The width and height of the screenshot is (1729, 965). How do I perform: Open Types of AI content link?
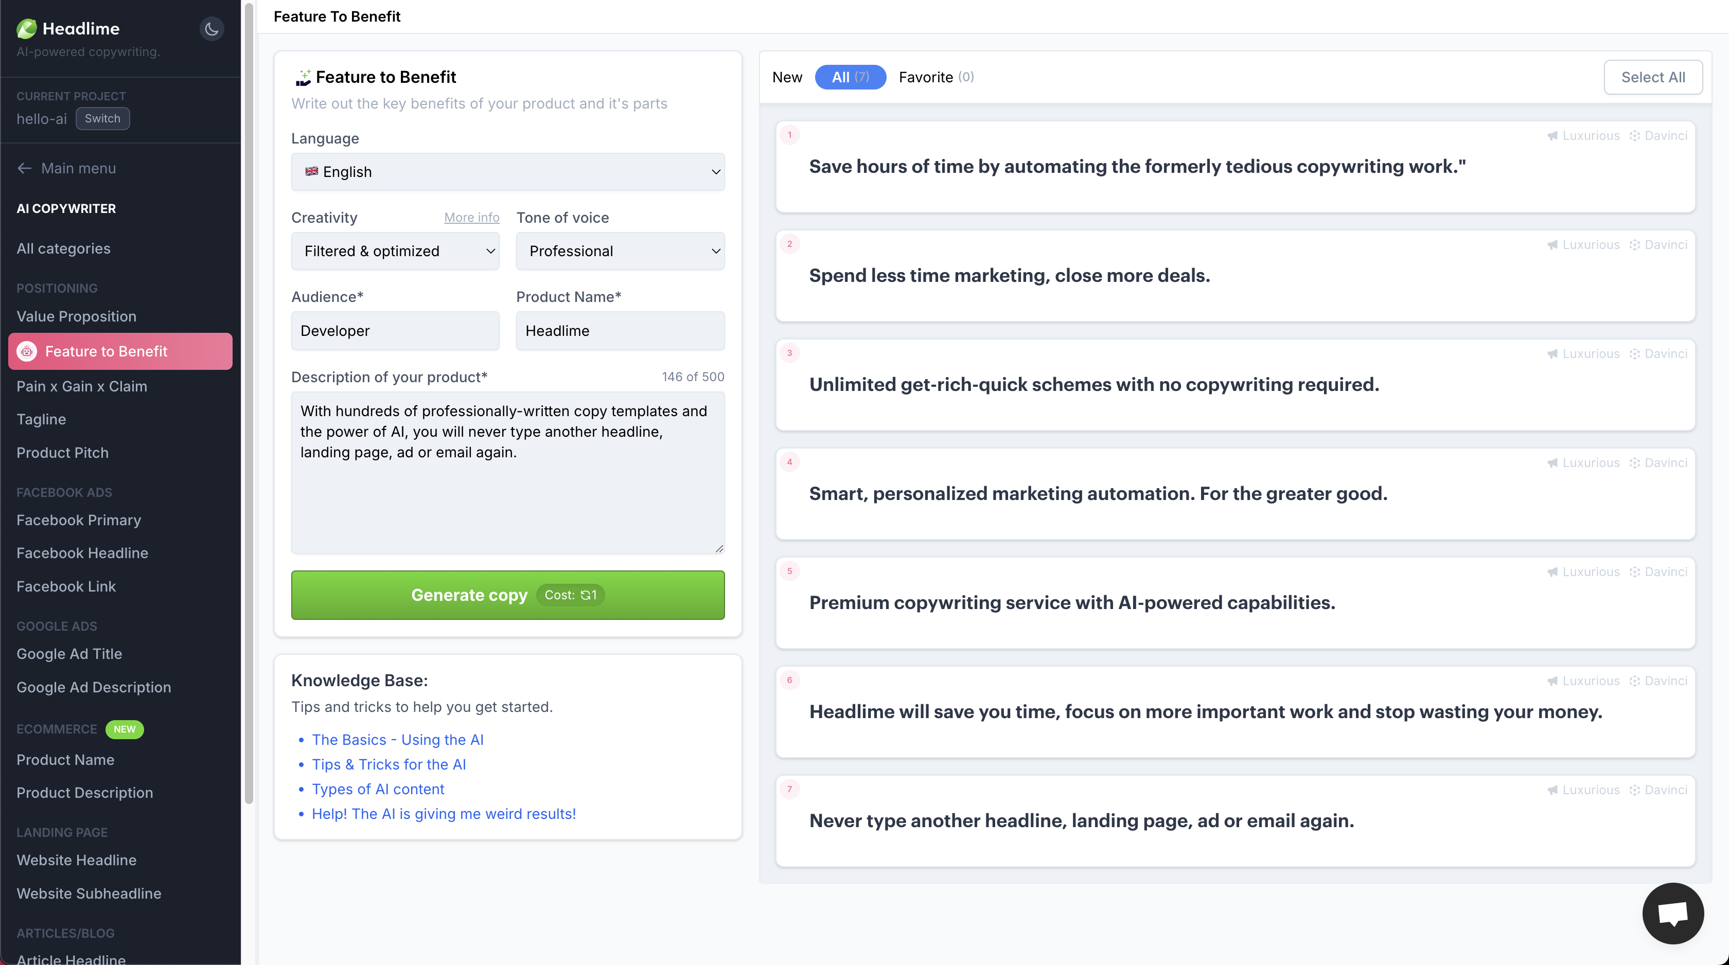tap(378, 789)
